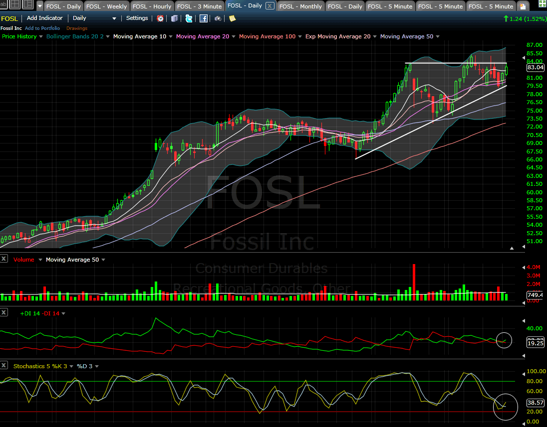Open the tab list dropdown arrow
The image size is (547, 427).
[x=39, y=6]
